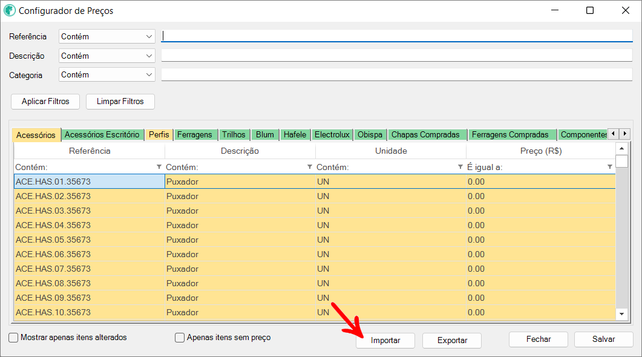The height and width of the screenshot is (357, 642).
Task: Click the filter icon in Preço column
Action: 610,167
